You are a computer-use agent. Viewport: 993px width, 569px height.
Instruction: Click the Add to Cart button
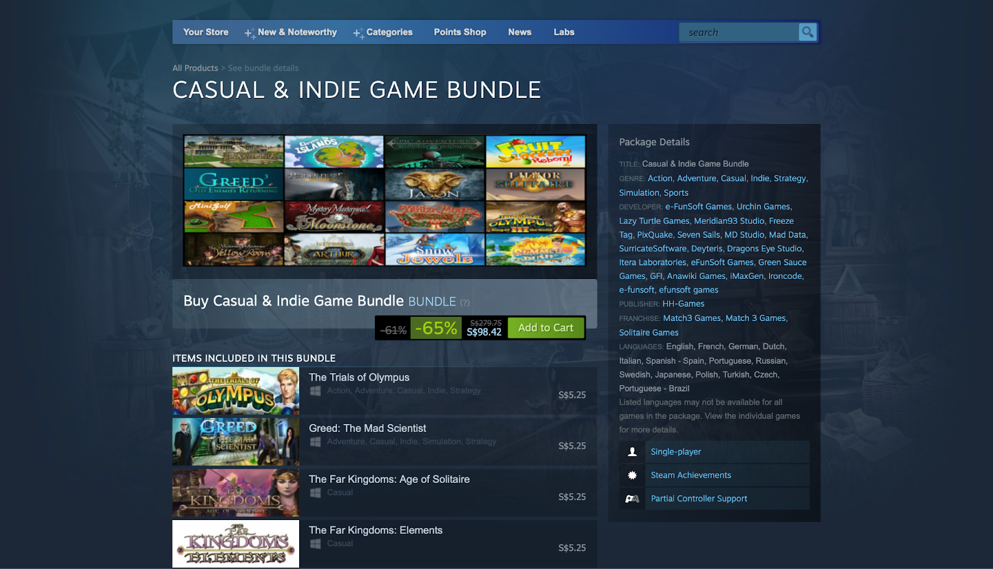coord(546,328)
